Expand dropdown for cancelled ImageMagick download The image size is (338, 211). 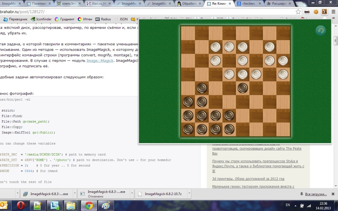[x=132, y=194]
